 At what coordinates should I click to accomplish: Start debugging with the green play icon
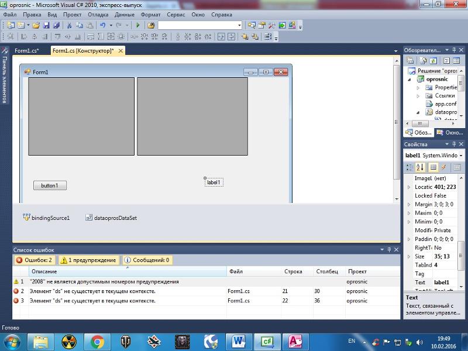tap(138, 26)
